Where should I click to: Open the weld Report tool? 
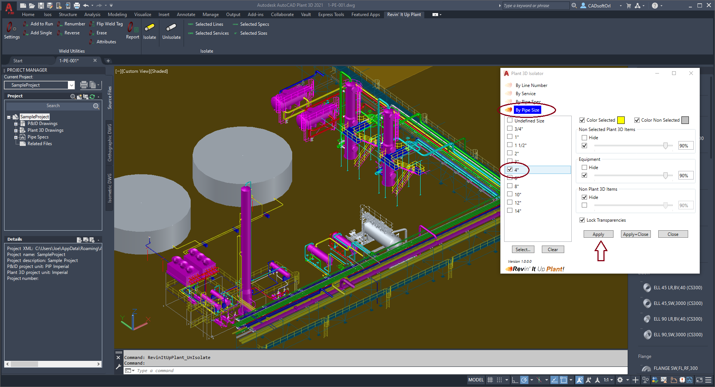pos(132,30)
